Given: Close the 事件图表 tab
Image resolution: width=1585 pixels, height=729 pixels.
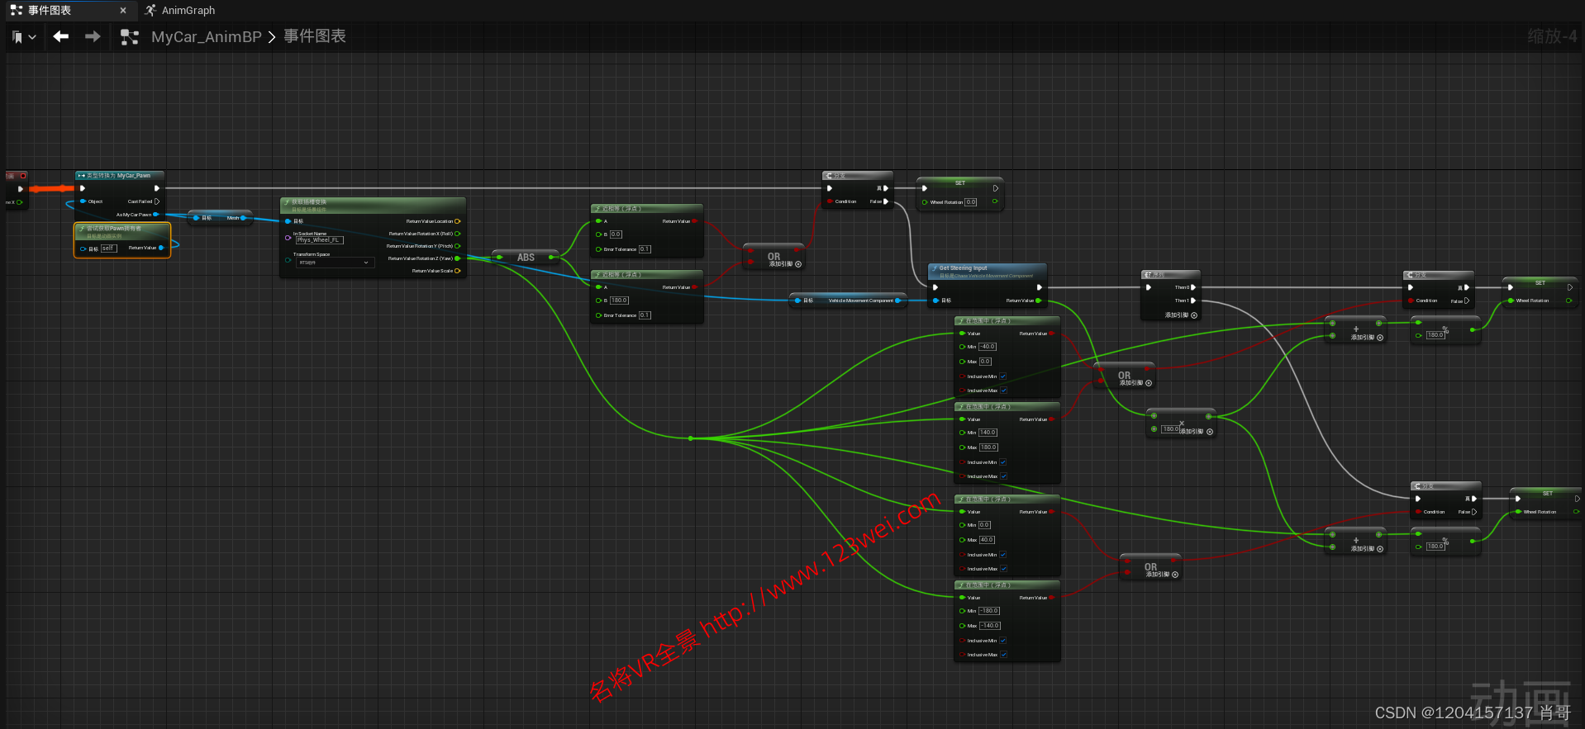Looking at the screenshot, I should tap(123, 11).
